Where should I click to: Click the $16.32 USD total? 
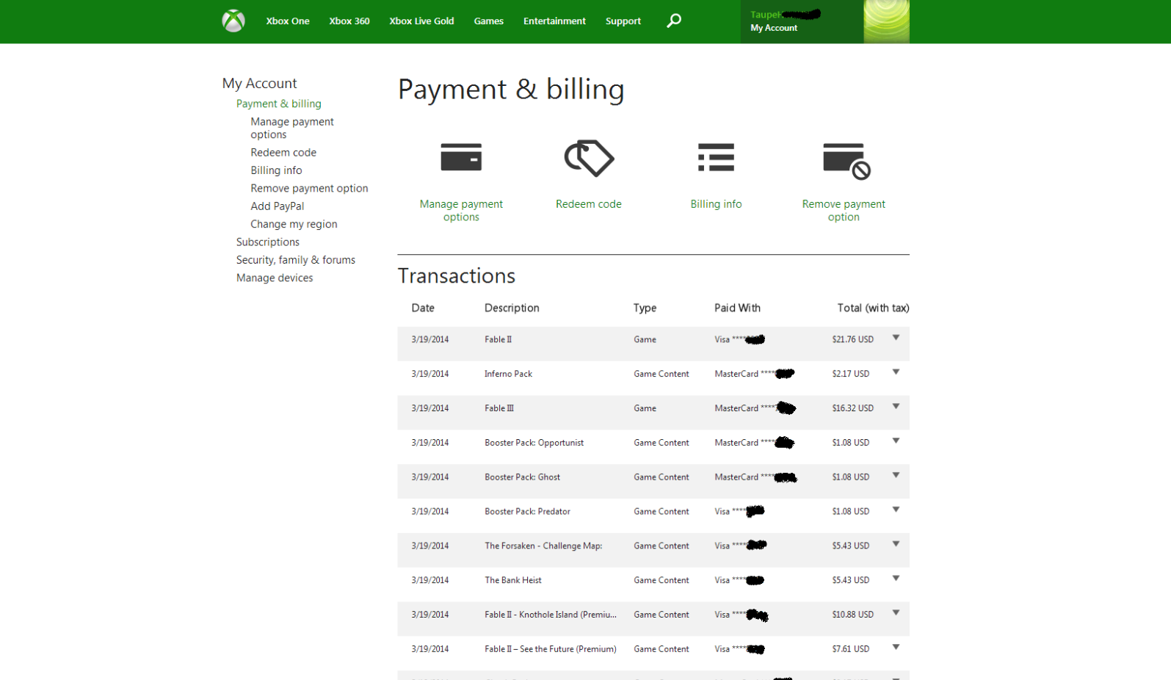point(852,408)
